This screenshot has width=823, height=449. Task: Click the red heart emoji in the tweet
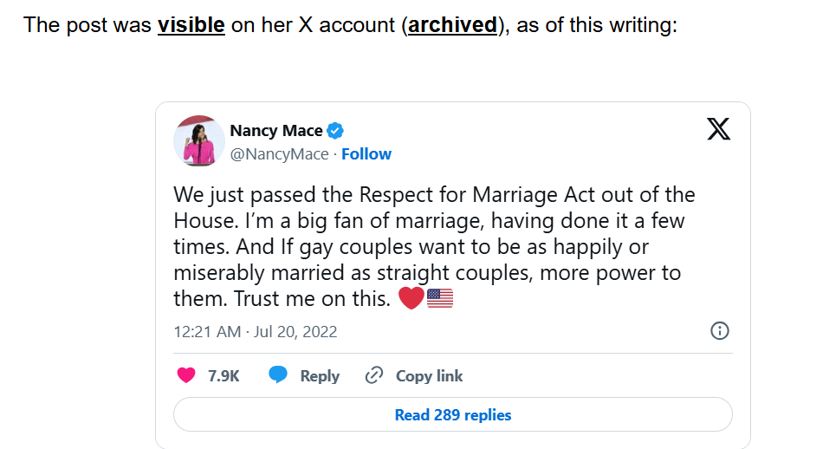[411, 299]
